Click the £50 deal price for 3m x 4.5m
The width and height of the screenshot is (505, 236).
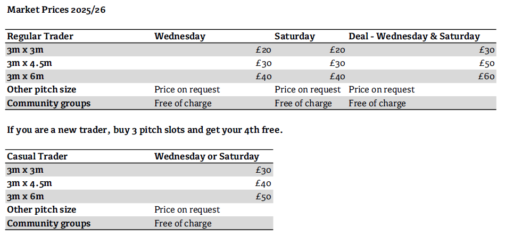[487, 63]
